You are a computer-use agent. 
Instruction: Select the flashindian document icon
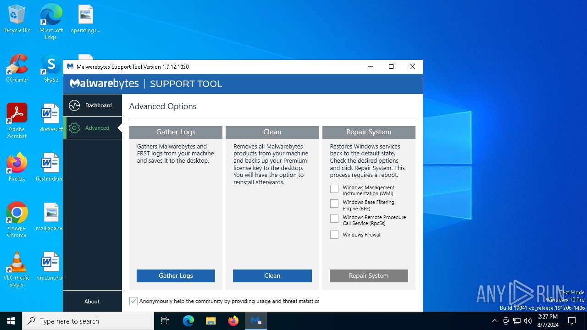49,167
